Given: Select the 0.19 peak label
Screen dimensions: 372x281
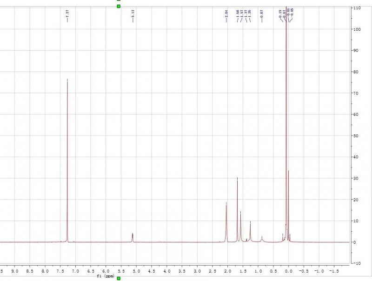Looking at the screenshot, I should coord(280,13).
